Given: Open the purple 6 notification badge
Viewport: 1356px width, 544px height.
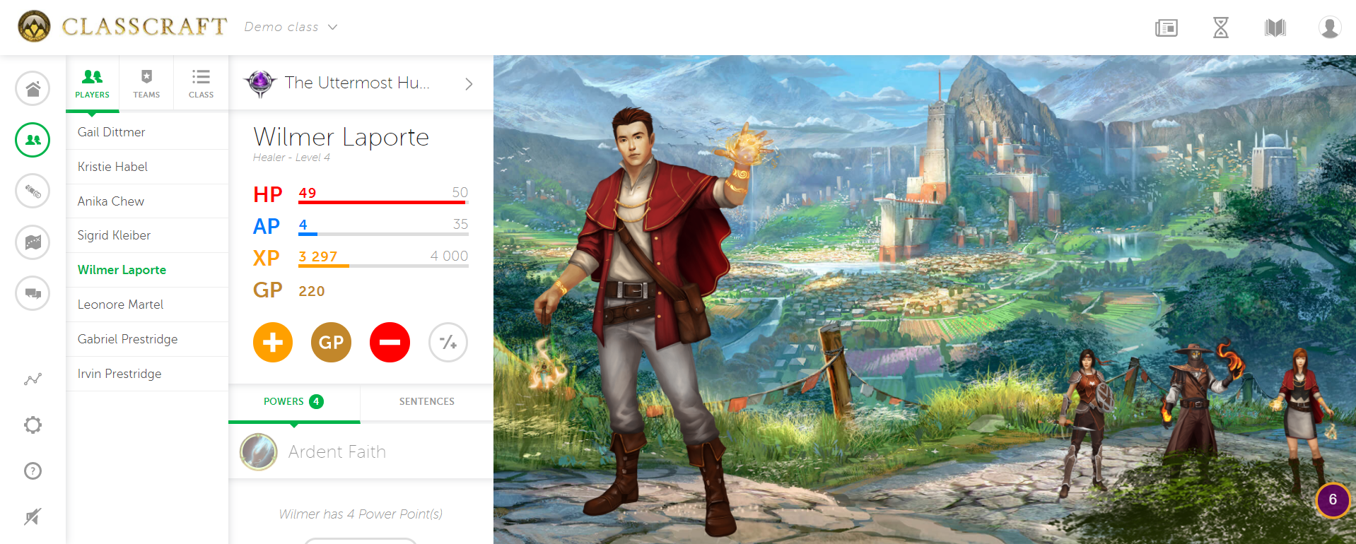Looking at the screenshot, I should 1333,500.
